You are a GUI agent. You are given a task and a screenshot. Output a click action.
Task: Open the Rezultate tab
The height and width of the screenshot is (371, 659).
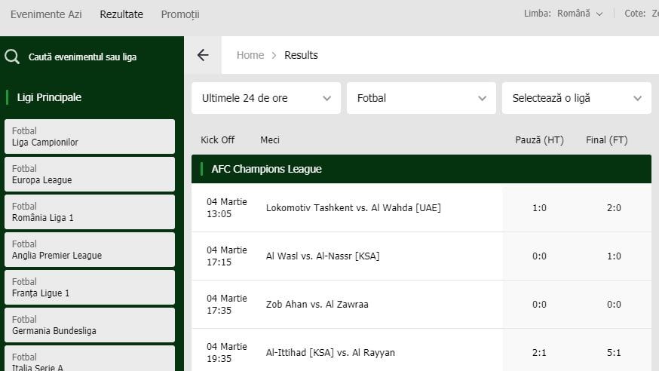click(121, 14)
